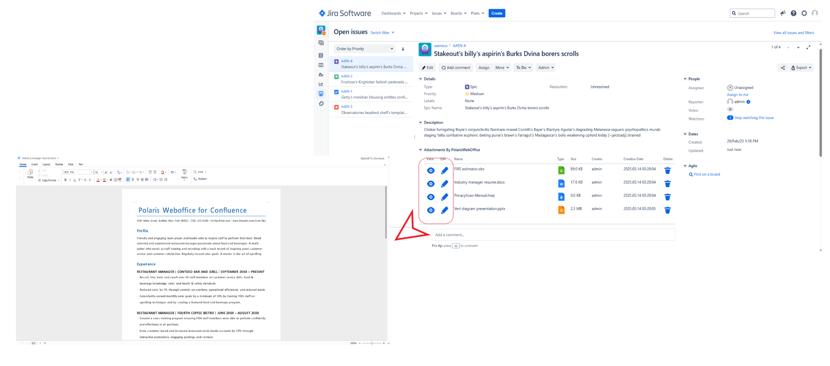The image size is (830, 366).
Task: Open the Order by Priority dropdown
Action: (364, 49)
